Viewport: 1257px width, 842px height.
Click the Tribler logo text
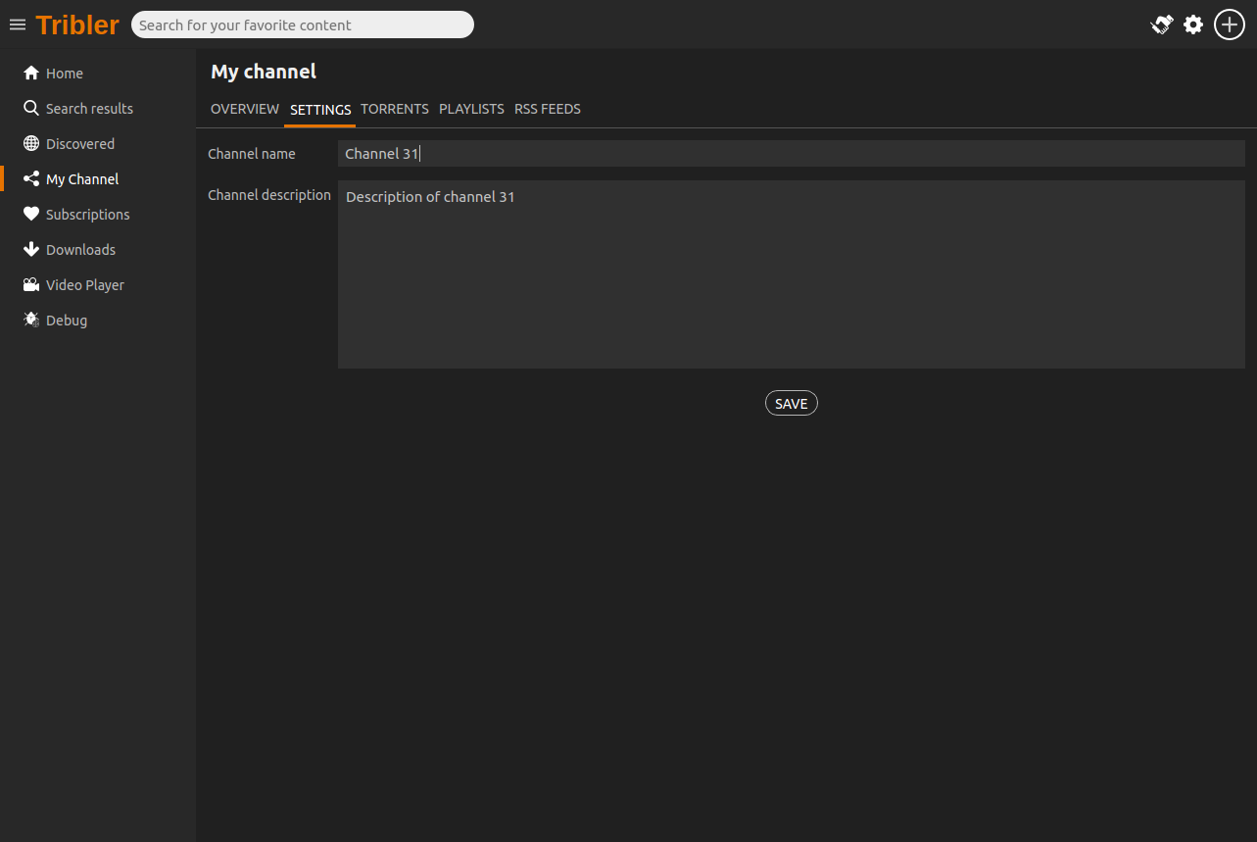(x=77, y=25)
